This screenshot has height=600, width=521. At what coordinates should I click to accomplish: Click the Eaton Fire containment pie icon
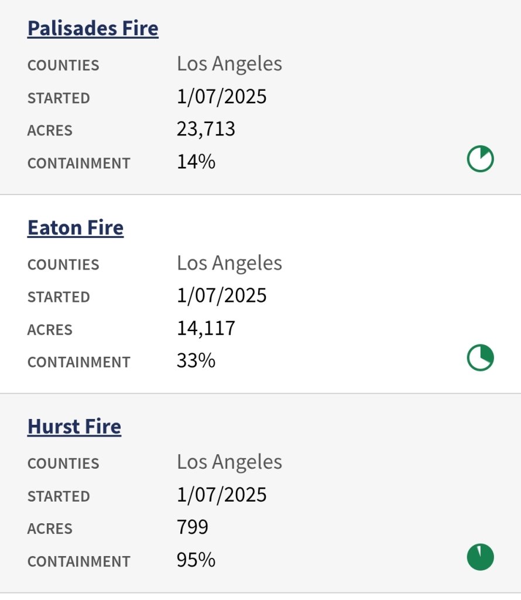click(x=481, y=358)
